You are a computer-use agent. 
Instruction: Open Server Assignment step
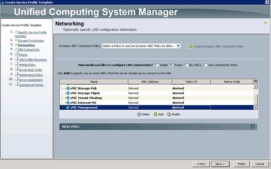pyautogui.click(x=31, y=80)
